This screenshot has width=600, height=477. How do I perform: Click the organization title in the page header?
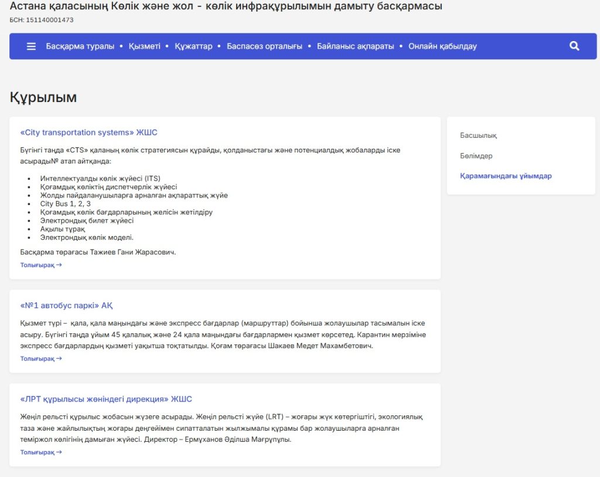click(226, 6)
